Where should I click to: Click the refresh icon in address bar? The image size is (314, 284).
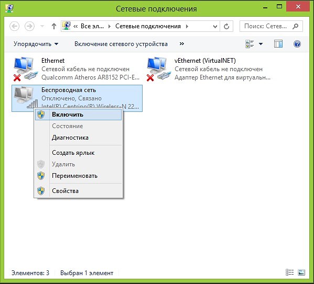226,26
